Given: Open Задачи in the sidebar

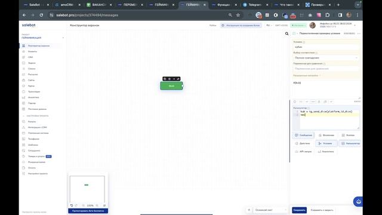Looking at the screenshot, I should [32, 63].
